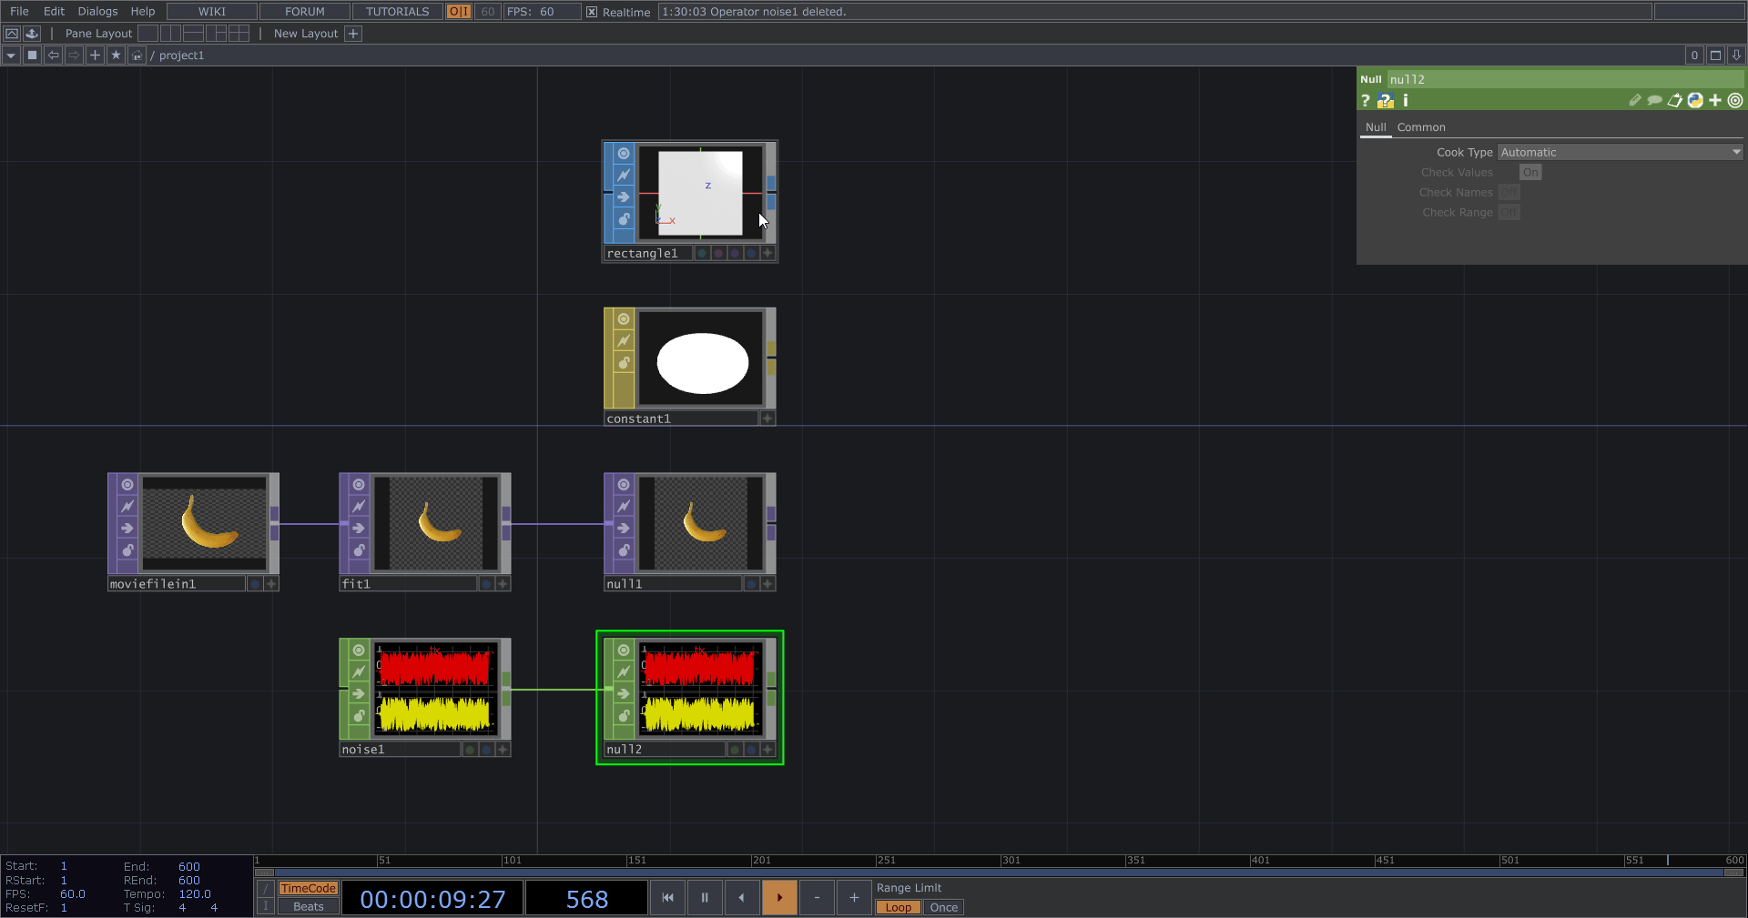
Task: Click the bookmark star icon
Action: point(116,55)
